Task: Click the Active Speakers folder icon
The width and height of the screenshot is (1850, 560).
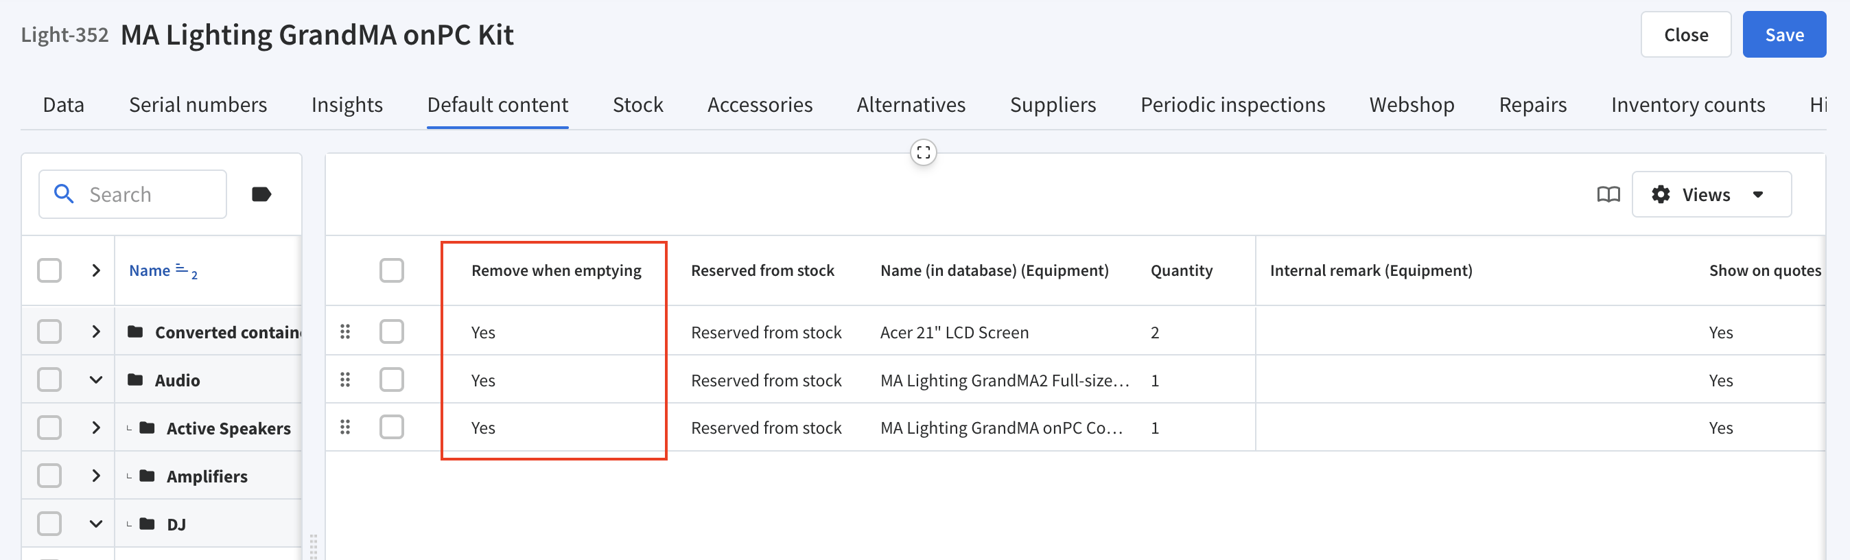Action: (x=148, y=428)
